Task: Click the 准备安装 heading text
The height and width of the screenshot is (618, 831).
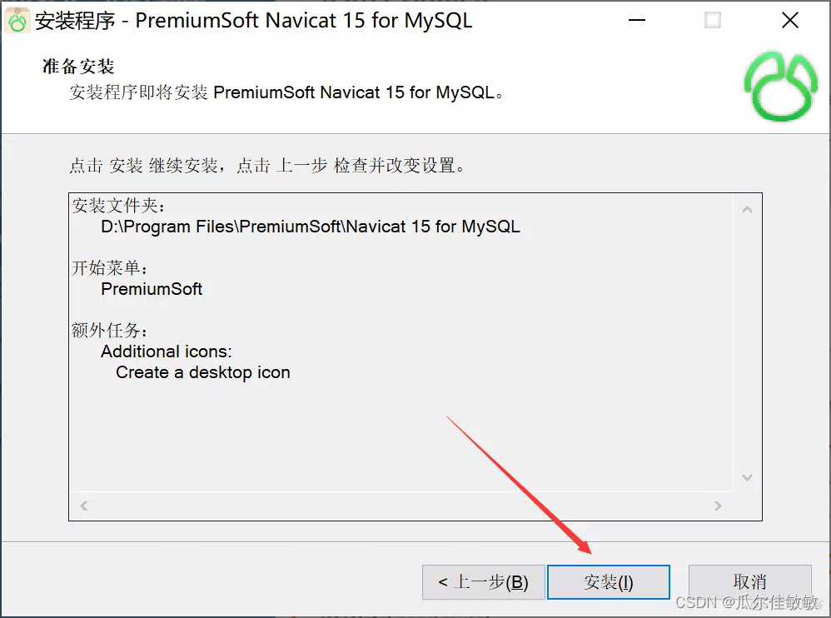Action: pos(78,67)
